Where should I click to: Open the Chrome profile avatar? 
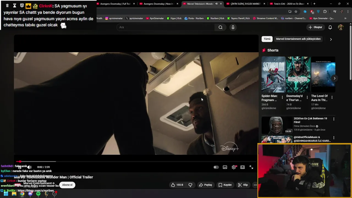point(341,12)
